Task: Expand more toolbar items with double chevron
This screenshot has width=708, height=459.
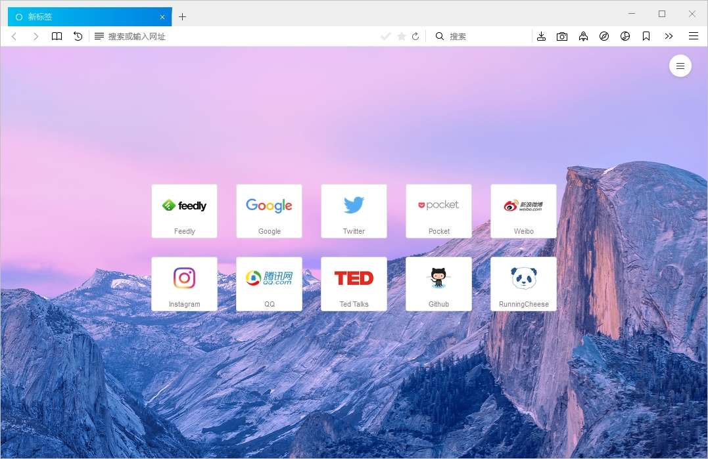Action: click(669, 36)
